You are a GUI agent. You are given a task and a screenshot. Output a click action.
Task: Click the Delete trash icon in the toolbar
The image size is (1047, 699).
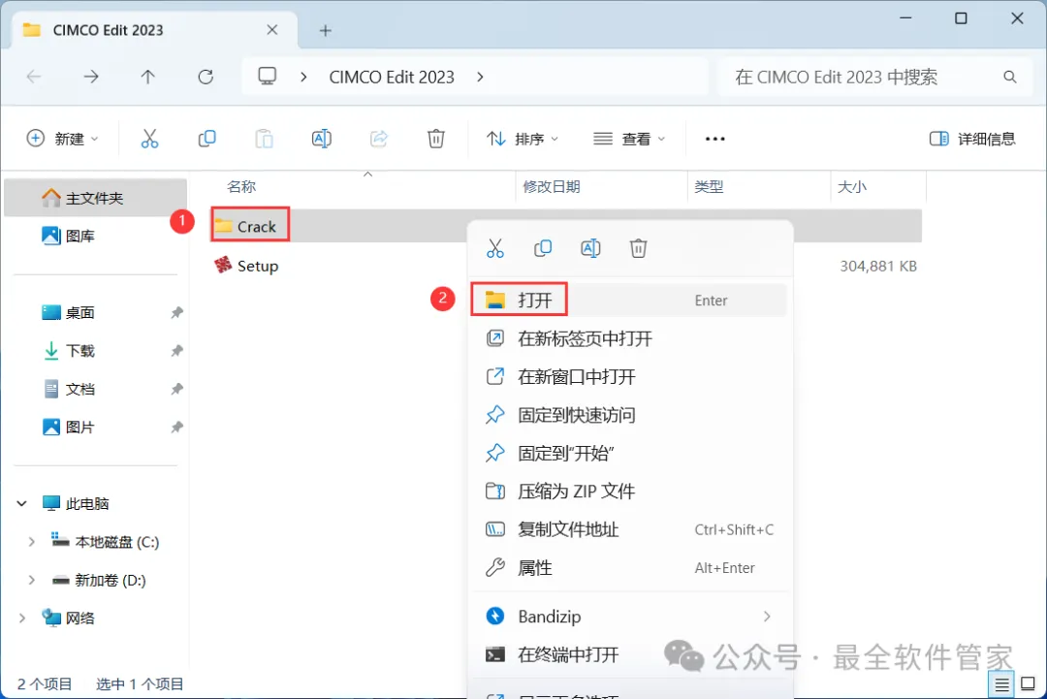point(436,139)
